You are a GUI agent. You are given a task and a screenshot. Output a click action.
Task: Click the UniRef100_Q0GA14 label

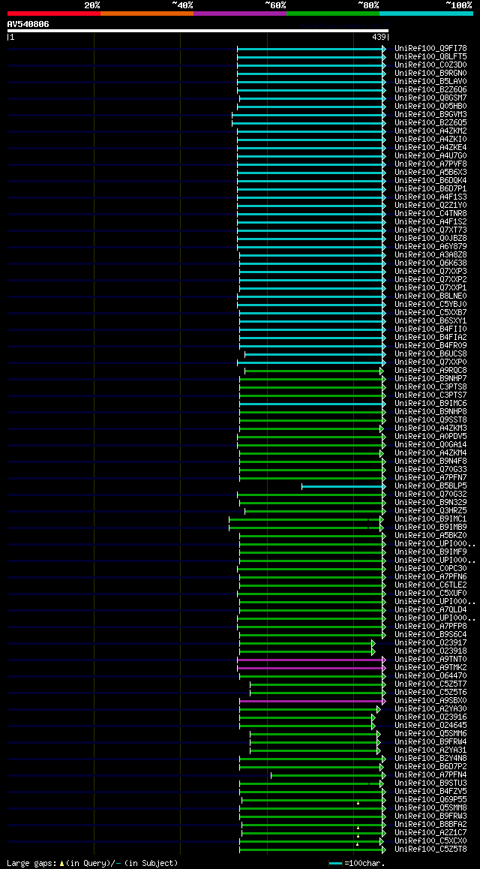tap(430, 445)
